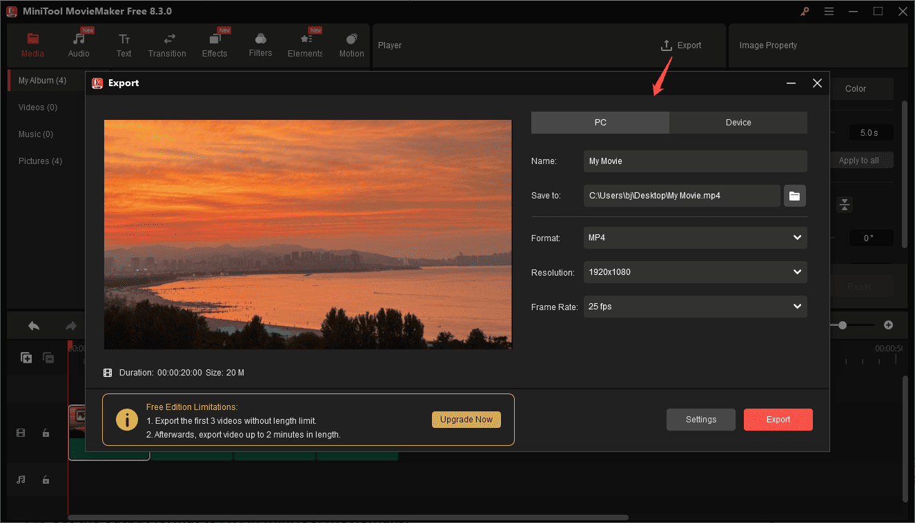Screen dimensions: 915x523
Task: Click the redo arrow above timeline
Action: click(x=70, y=326)
